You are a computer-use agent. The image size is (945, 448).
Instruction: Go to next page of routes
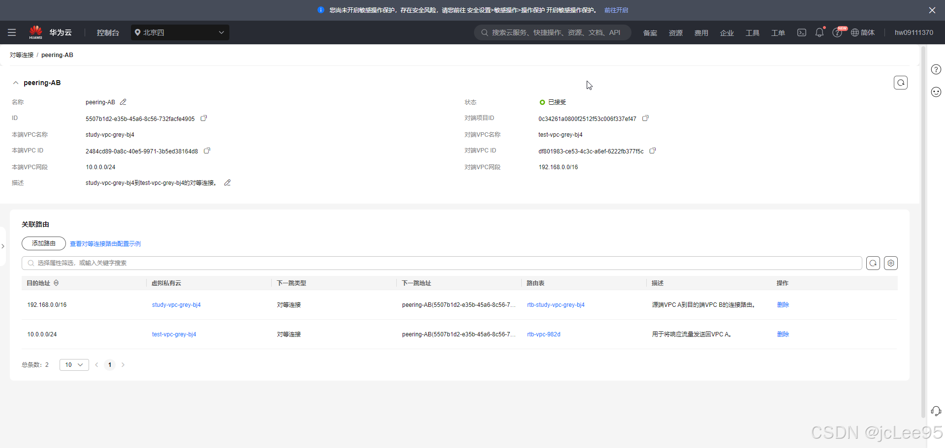(x=123, y=365)
